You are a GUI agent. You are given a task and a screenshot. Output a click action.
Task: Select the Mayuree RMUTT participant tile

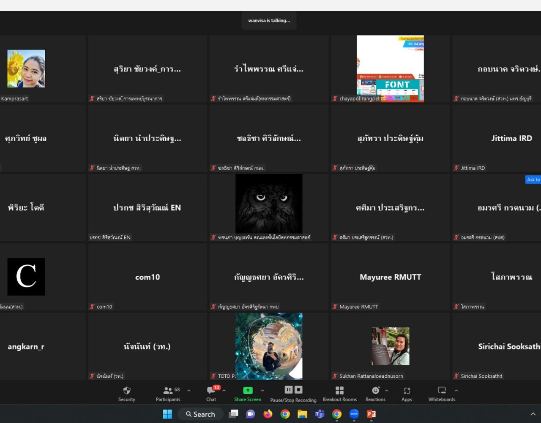391,277
